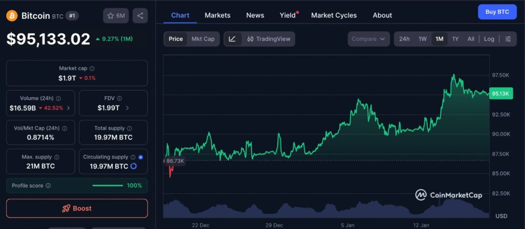Image resolution: width=525 pixels, height=229 pixels.
Task: Click the 9.27% (1M) change text
Action: coord(117,39)
